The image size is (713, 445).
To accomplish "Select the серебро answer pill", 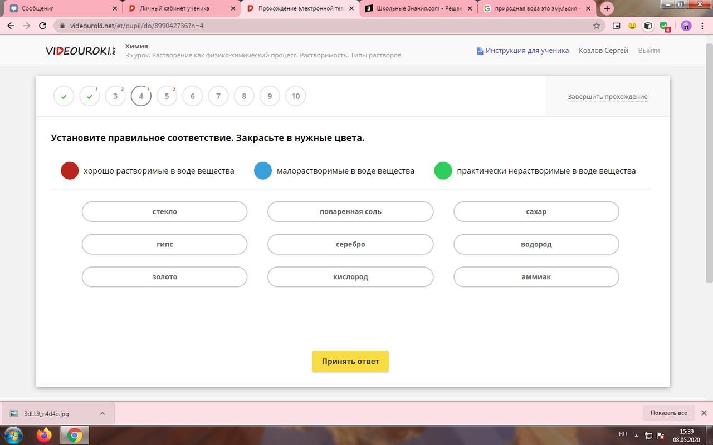I will click(x=350, y=244).
